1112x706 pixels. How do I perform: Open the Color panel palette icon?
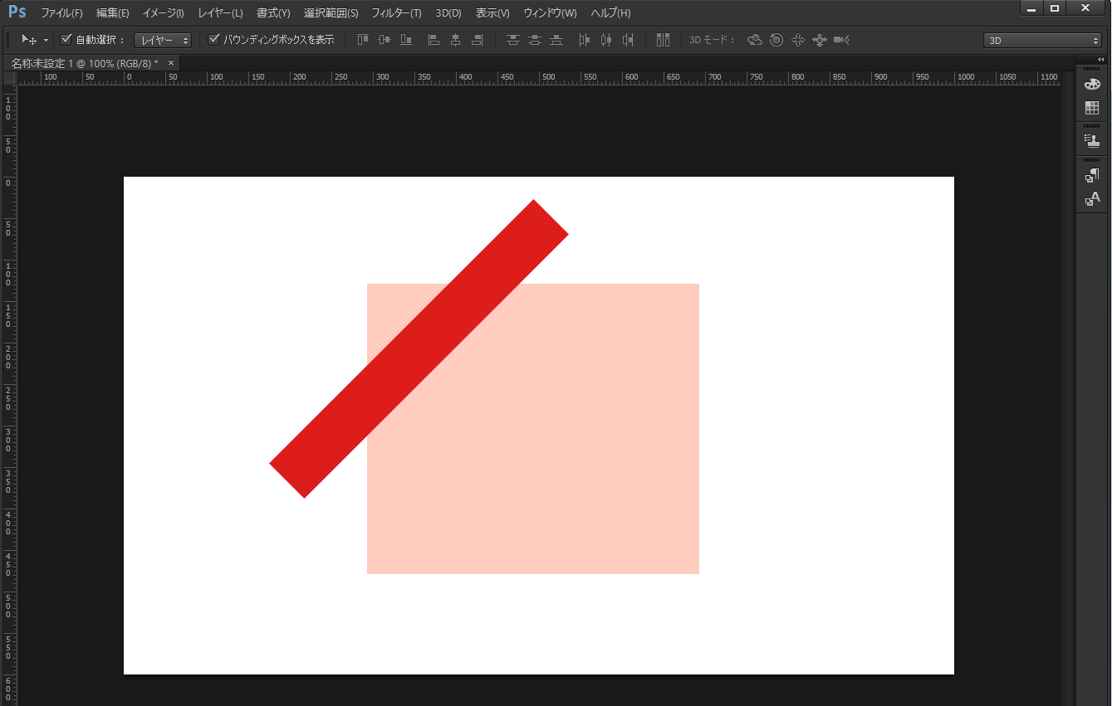(x=1092, y=85)
